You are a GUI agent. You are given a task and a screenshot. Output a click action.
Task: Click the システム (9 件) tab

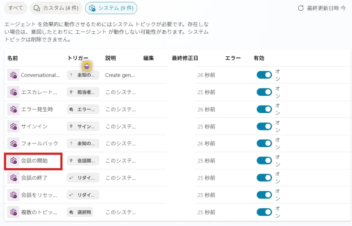click(111, 8)
